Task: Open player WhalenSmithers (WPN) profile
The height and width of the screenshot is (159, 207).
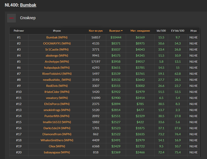Action: (x=57, y=140)
